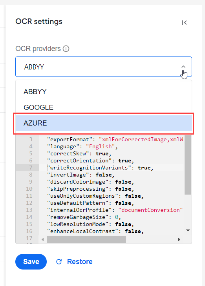Click the "useDefaultPattern" line

(x=90, y=203)
